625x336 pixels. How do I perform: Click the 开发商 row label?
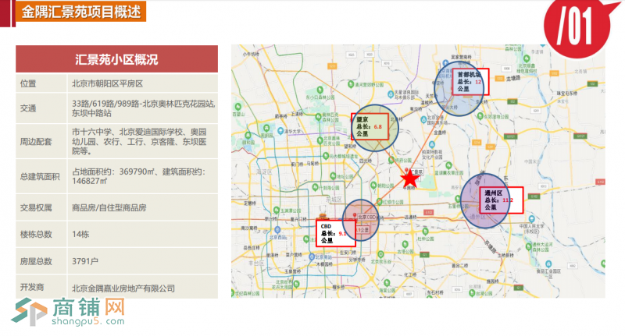[32, 287]
